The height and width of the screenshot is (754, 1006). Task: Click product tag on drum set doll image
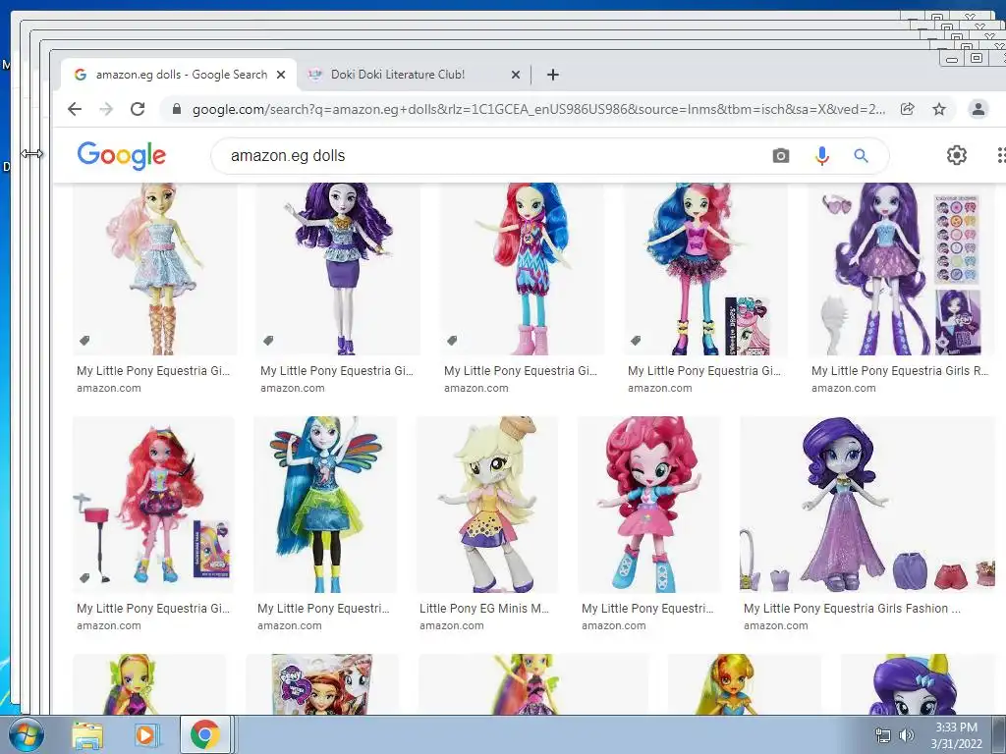[x=84, y=577]
